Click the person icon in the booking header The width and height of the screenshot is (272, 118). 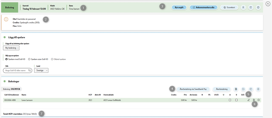tap(243, 8)
